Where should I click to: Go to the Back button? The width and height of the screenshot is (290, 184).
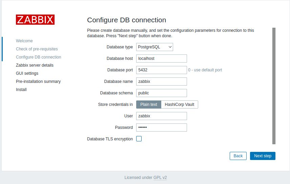click(238, 156)
